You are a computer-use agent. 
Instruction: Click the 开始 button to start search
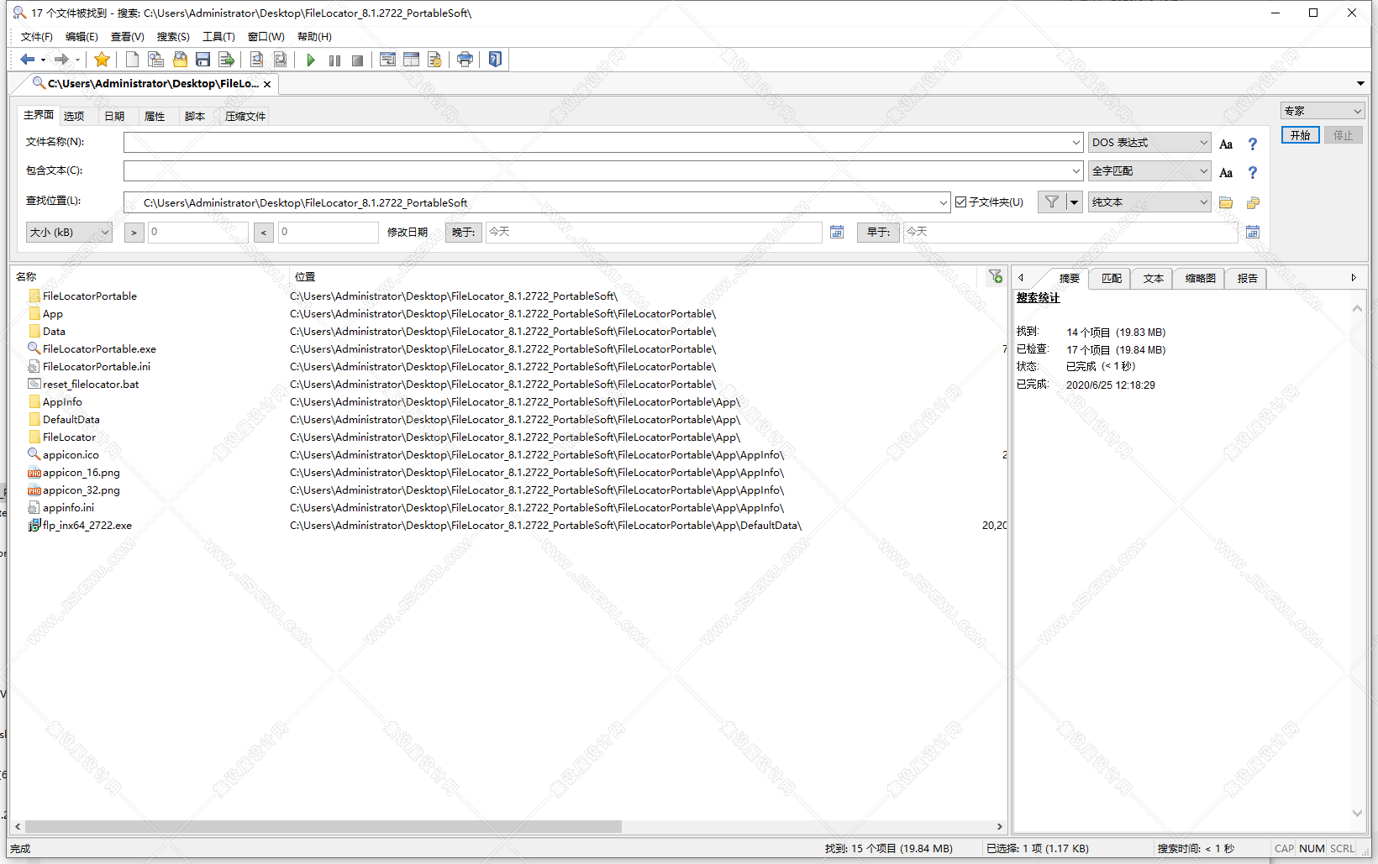point(1301,135)
